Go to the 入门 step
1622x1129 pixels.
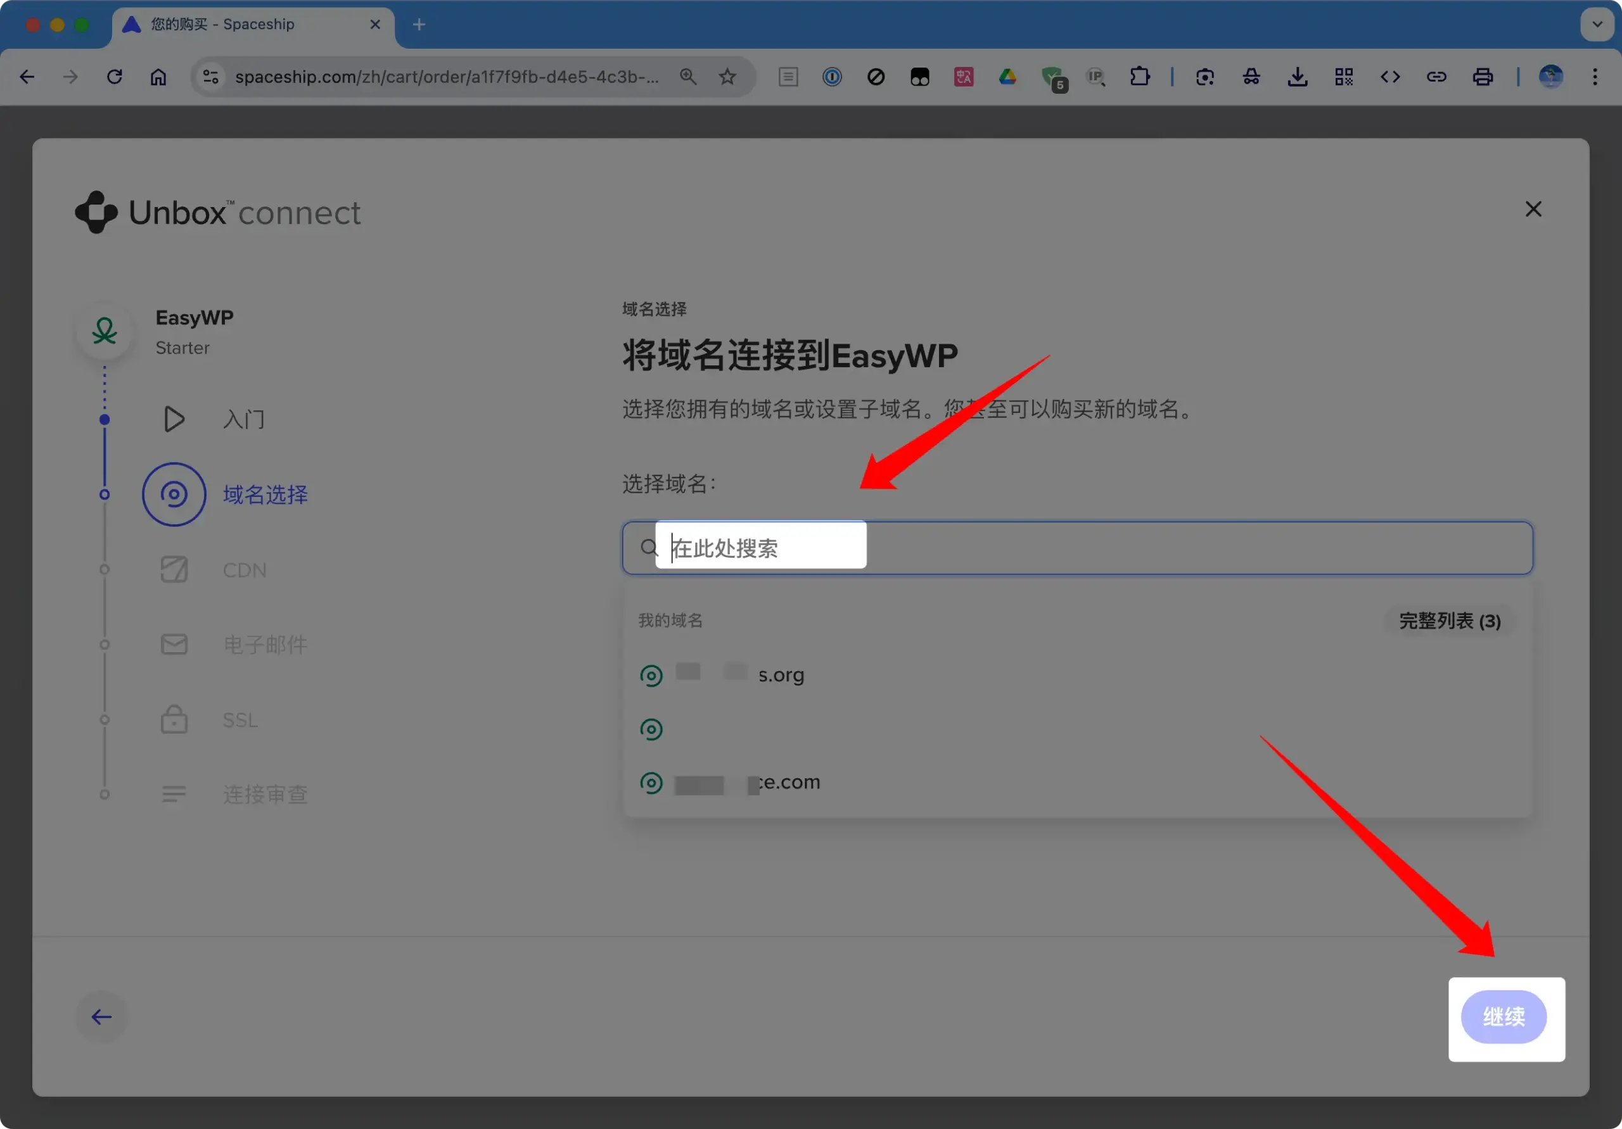(x=213, y=419)
